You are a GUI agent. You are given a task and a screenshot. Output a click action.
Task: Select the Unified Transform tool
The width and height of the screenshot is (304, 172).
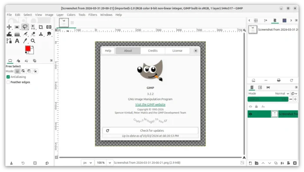click(49, 27)
